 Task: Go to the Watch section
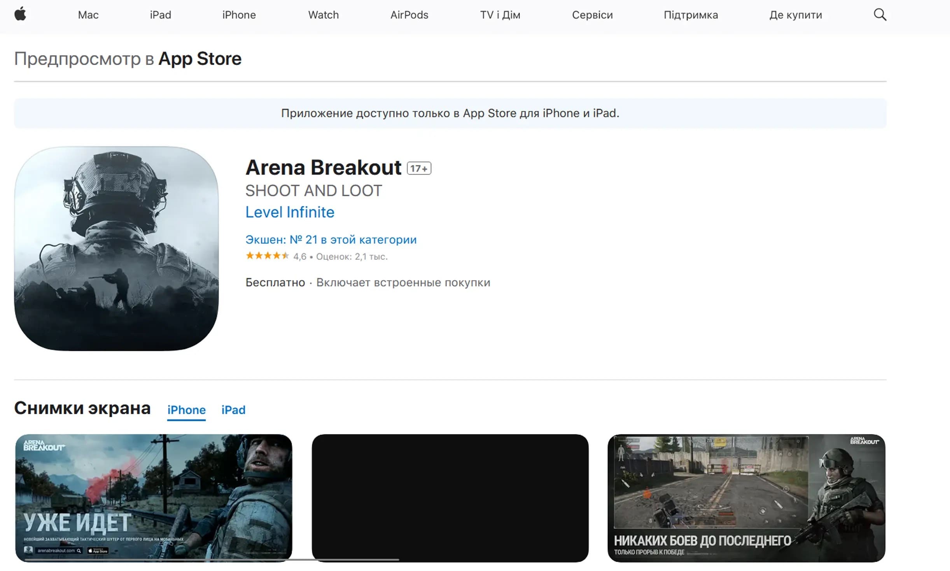tap(324, 15)
